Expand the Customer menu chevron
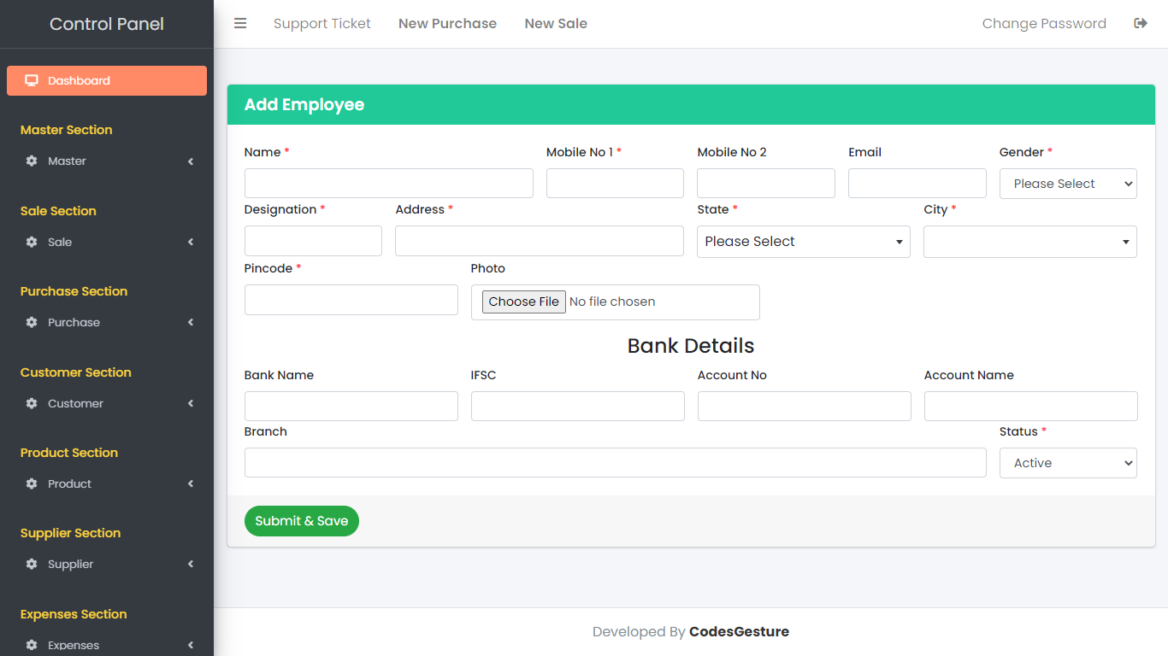The image size is (1168, 656). (x=191, y=403)
